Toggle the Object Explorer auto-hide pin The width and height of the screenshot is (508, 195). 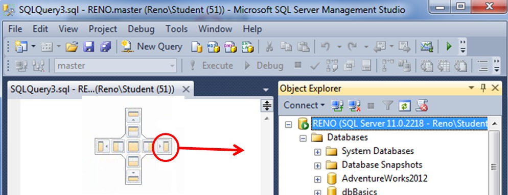pyautogui.click(x=483, y=88)
